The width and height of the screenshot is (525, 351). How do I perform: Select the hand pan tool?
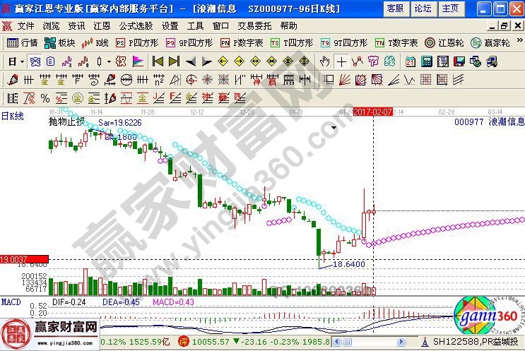[x=324, y=61]
